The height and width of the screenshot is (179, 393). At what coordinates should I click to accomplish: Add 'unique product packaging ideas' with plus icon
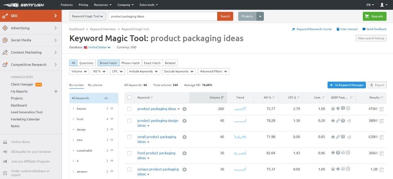coord(185,169)
